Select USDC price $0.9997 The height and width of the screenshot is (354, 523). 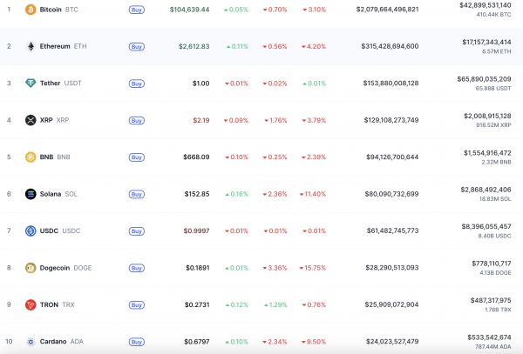click(x=196, y=230)
